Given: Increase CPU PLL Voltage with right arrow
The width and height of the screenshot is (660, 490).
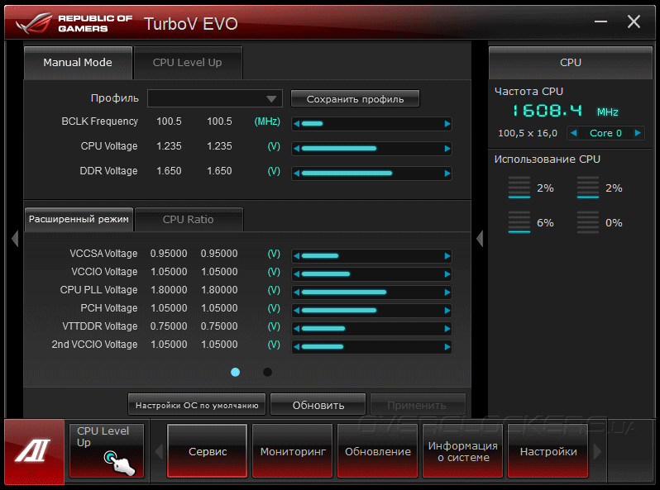Looking at the screenshot, I should pos(447,292).
